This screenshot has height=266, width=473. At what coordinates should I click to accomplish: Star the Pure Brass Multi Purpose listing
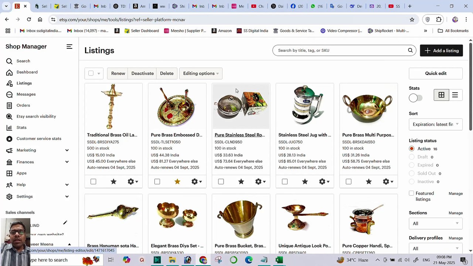[369, 181]
